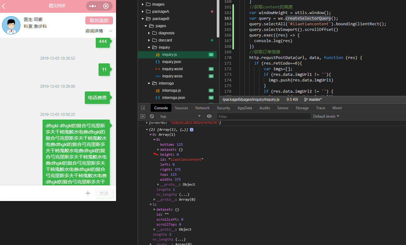Screen dimensions: 406x245
Task: Click the clear console icon
Action: [152, 116]
